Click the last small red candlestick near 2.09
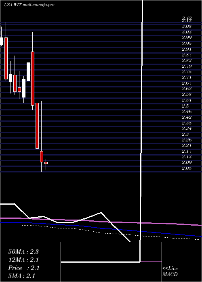This screenshot has height=282, width=202. (x=46, y=163)
